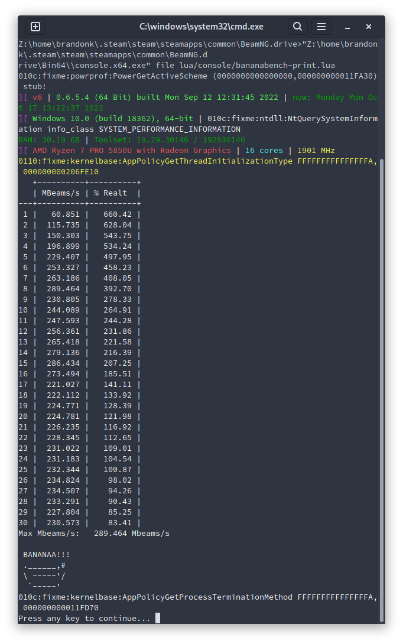Click the 228.345 value in row 22
Viewport: 403px width, 644px height.
tap(63, 438)
